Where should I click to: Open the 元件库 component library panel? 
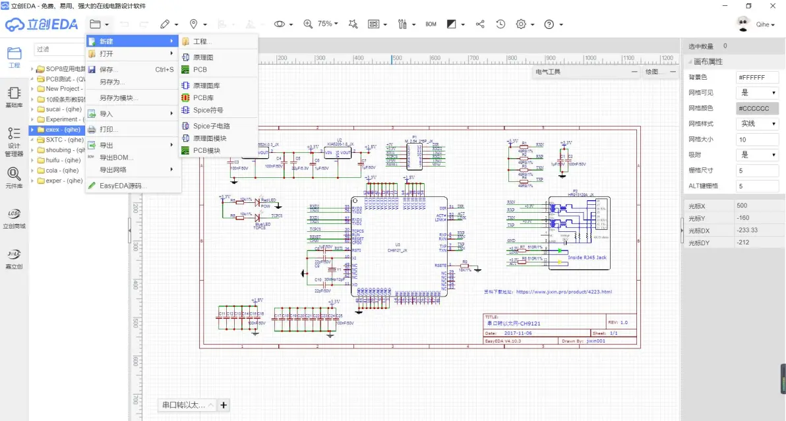tap(14, 178)
